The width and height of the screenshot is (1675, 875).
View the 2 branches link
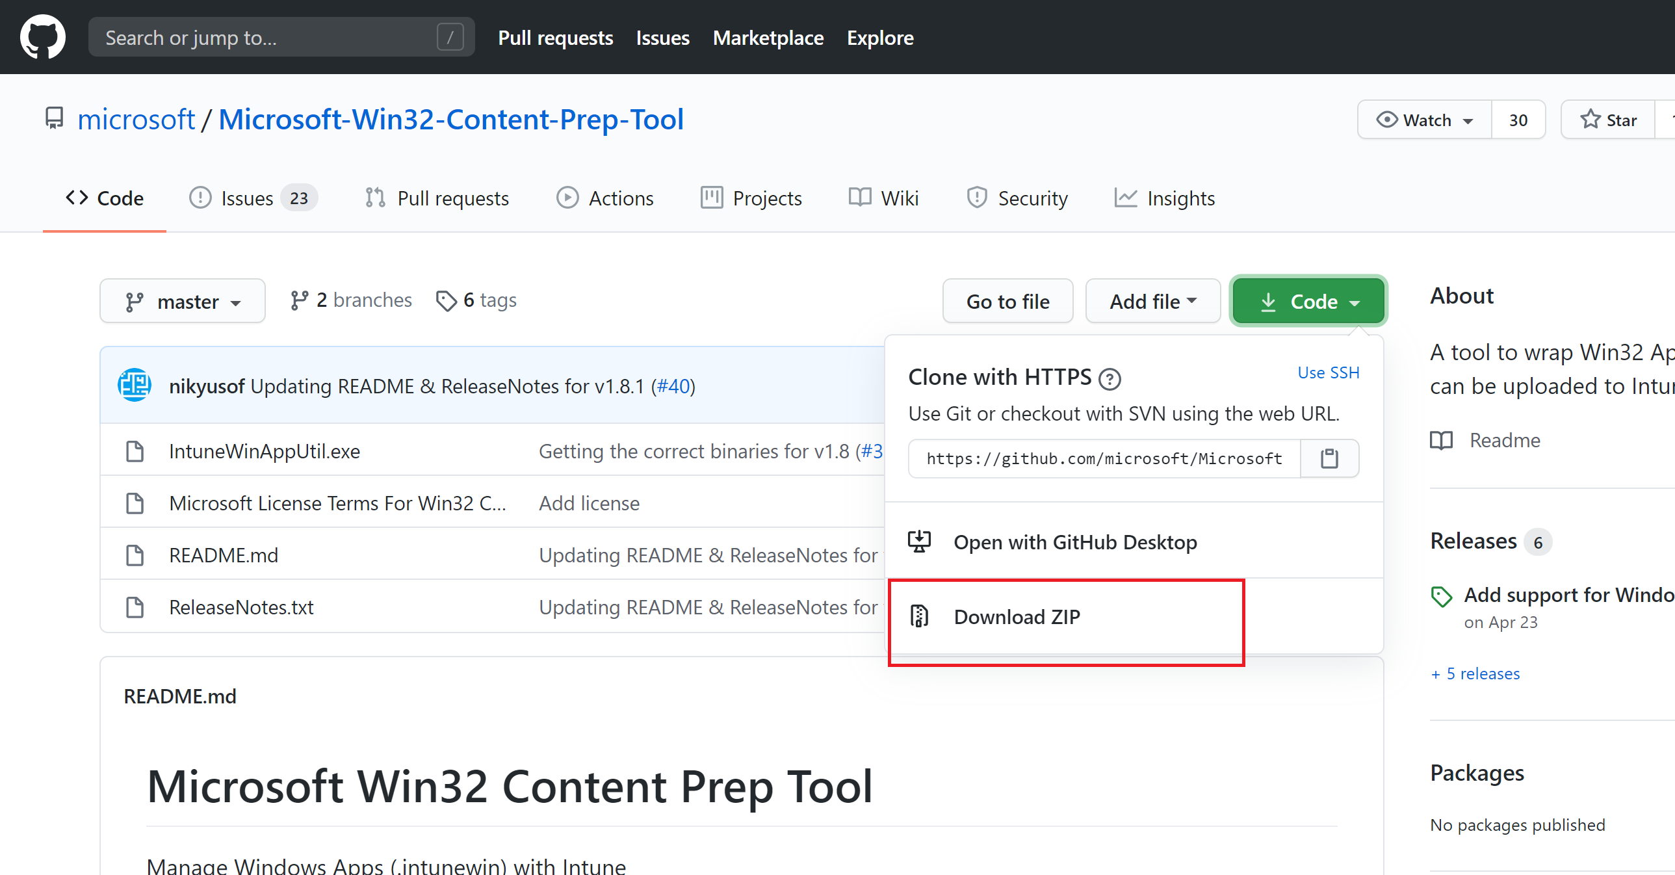click(350, 300)
